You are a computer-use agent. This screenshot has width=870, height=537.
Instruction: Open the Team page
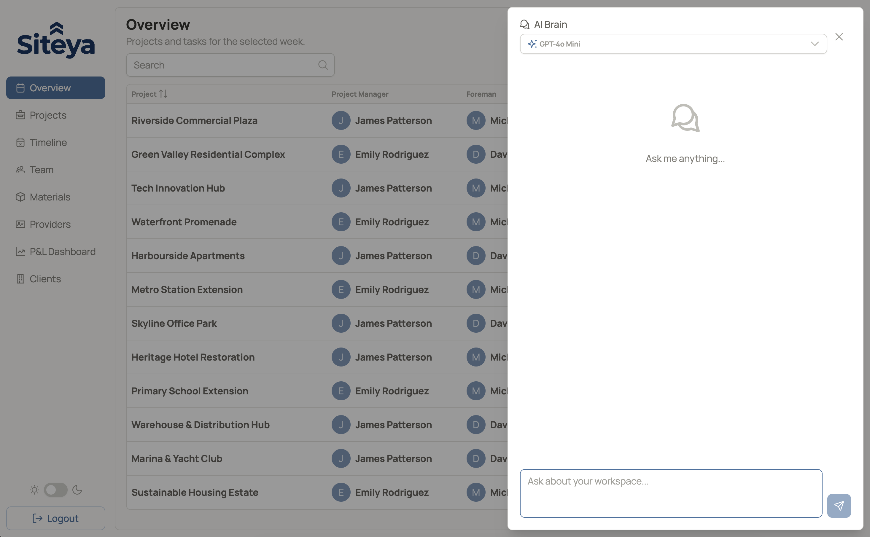point(41,170)
